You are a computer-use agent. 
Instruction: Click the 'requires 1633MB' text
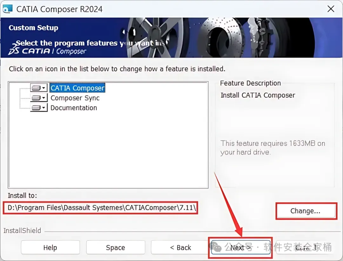click(x=273, y=148)
